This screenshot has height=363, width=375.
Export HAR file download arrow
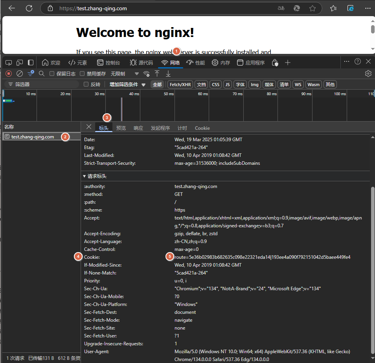(x=168, y=74)
